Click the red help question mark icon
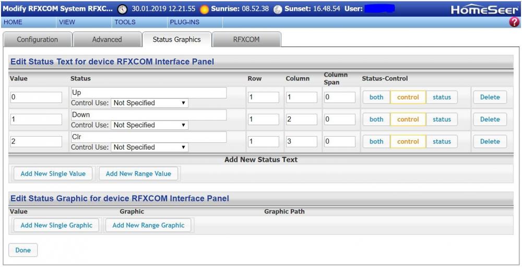This screenshot has height=267, width=522. pyautogui.click(x=516, y=22)
